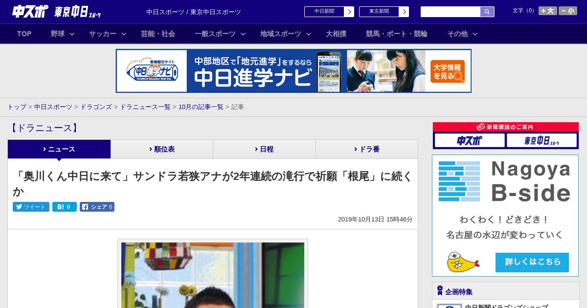Expand the サッカー menu

[108, 34]
